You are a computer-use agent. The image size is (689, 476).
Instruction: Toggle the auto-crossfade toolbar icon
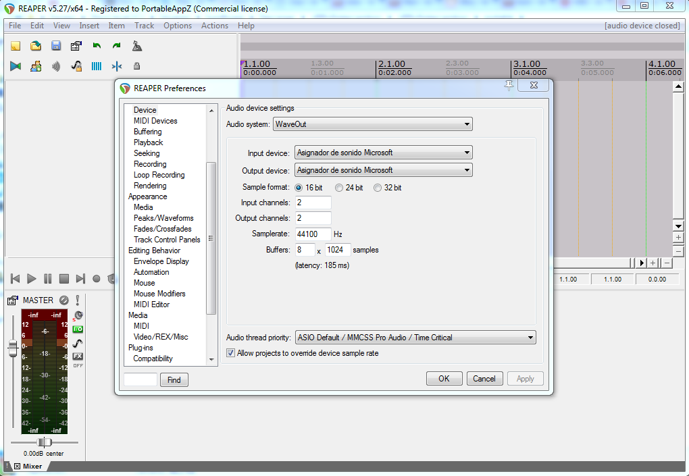tap(16, 66)
